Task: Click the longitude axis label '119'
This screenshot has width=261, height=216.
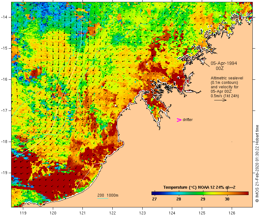Action: 23,213
